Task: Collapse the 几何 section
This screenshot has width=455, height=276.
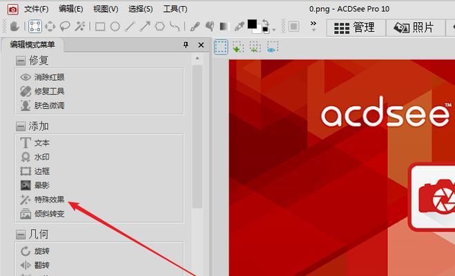Action: (x=20, y=235)
